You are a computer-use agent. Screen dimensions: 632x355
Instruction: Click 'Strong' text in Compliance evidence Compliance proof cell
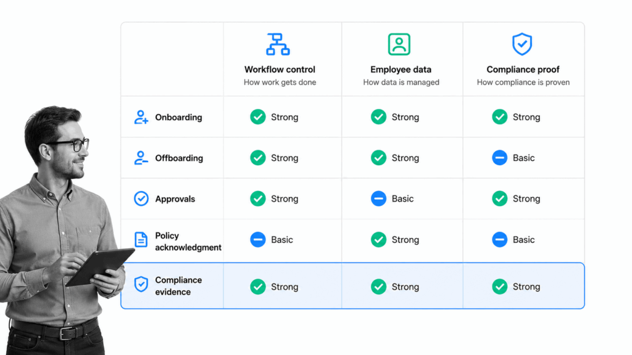tap(526, 287)
